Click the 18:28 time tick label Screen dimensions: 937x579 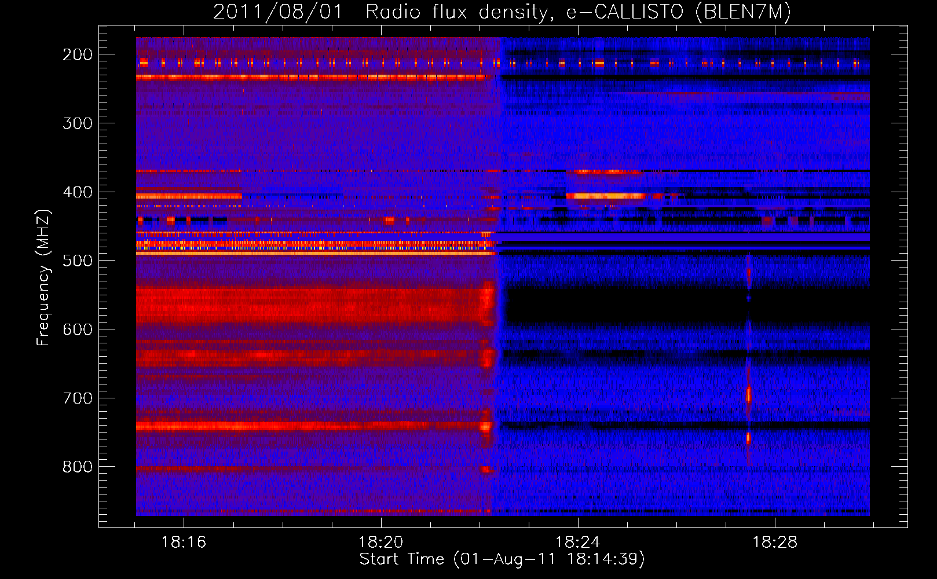(774, 543)
